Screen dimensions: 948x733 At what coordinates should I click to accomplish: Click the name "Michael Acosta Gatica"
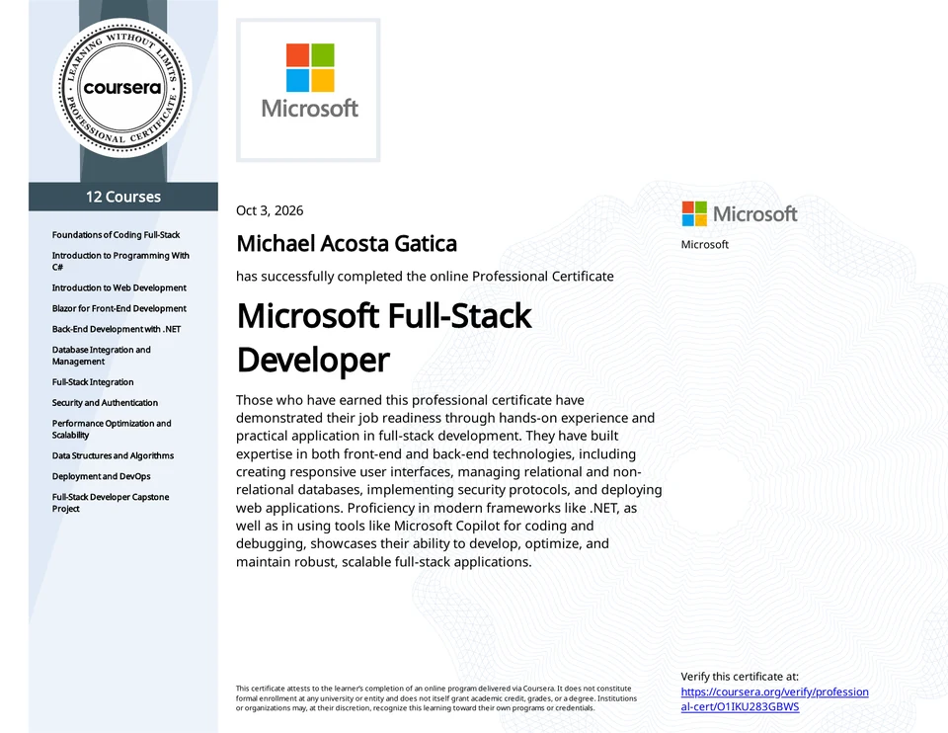(x=347, y=244)
